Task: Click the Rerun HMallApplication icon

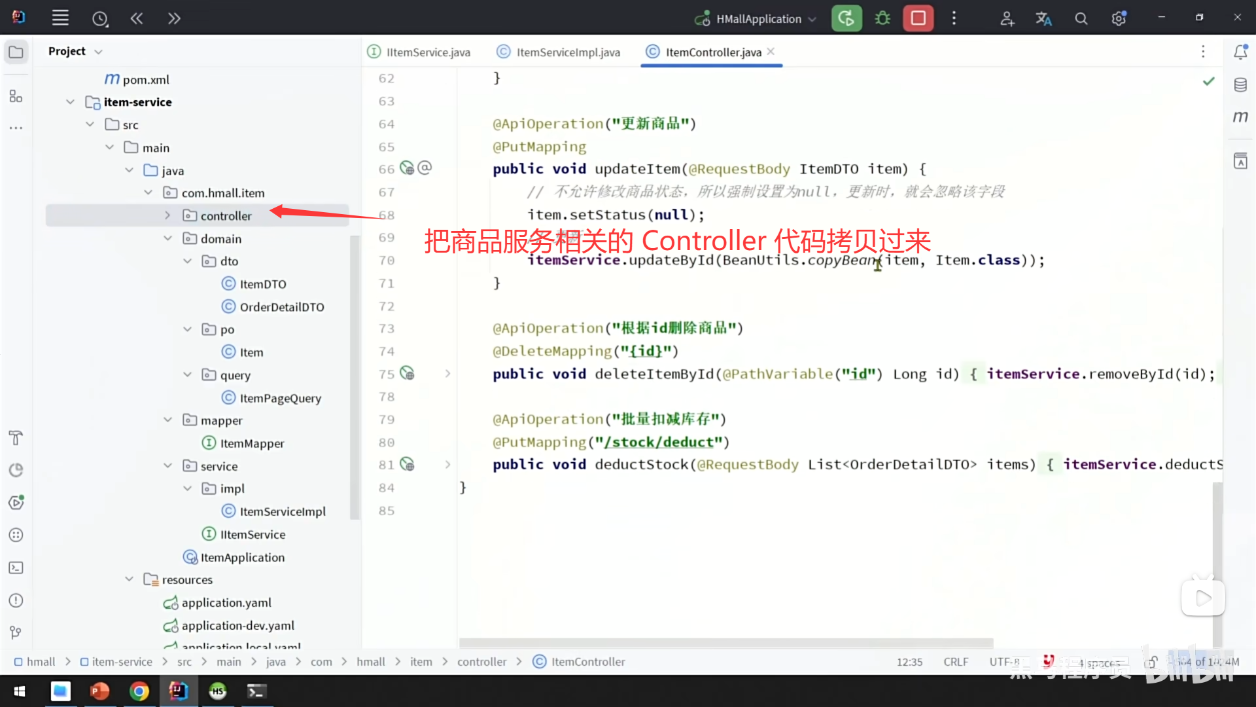Action: (846, 18)
